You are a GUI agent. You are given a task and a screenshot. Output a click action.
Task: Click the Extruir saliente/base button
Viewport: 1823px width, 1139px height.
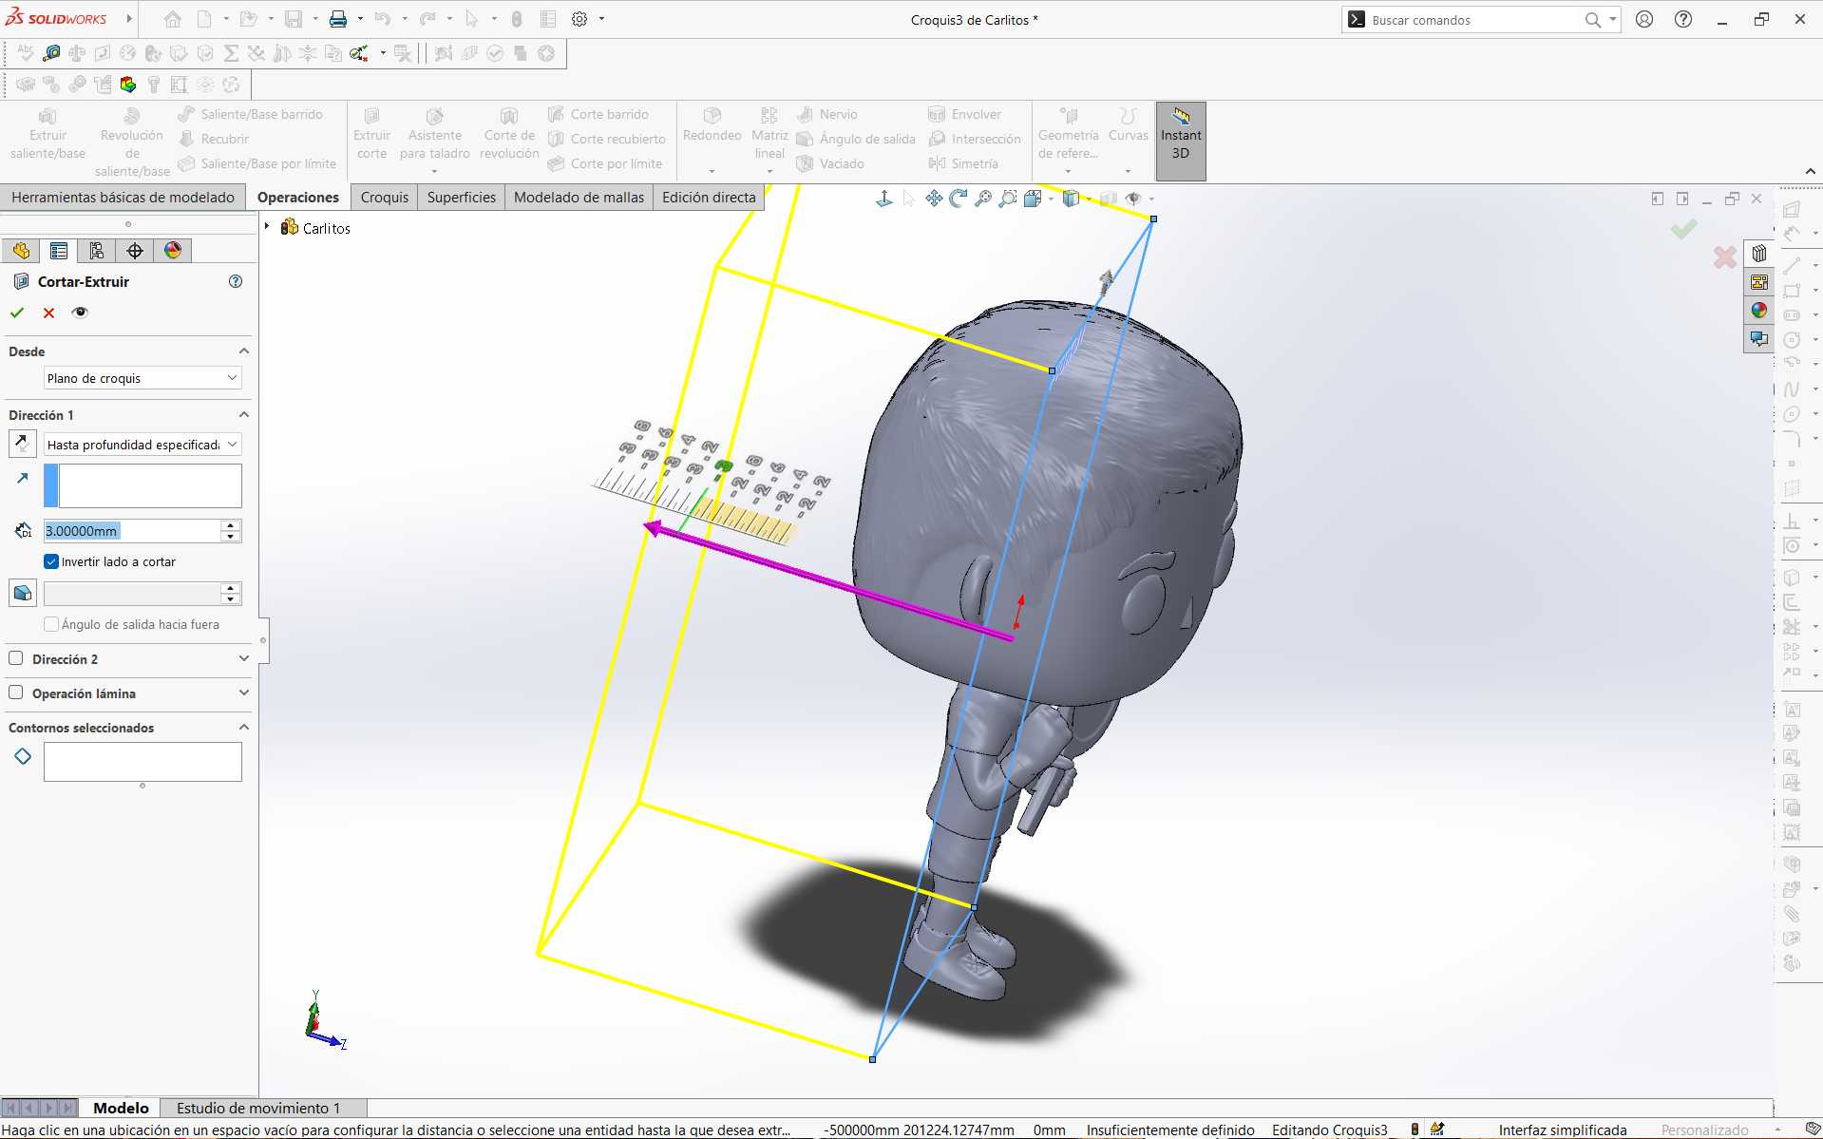(x=47, y=134)
